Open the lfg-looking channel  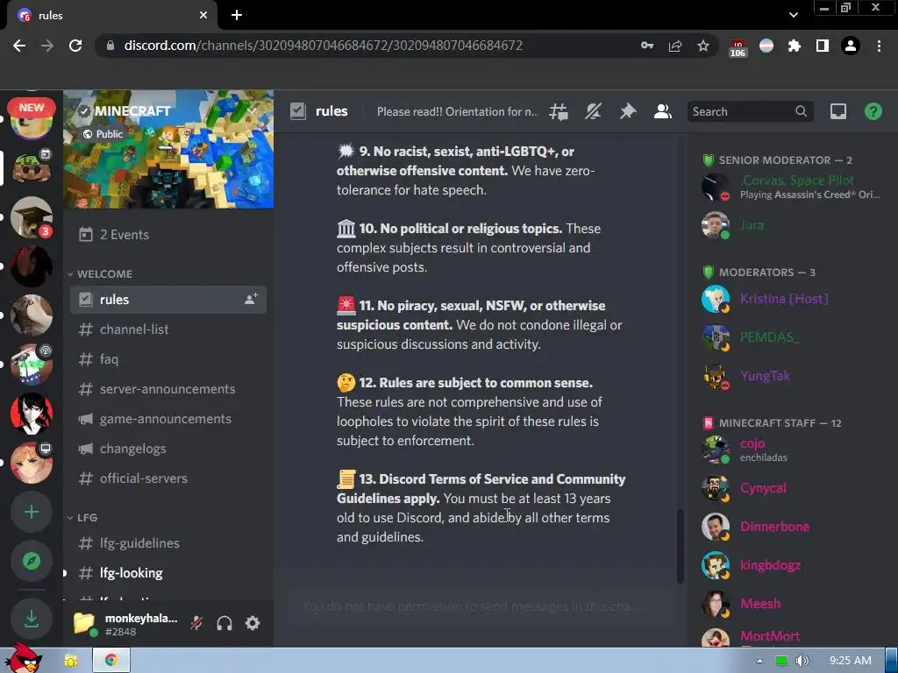(x=167, y=573)
